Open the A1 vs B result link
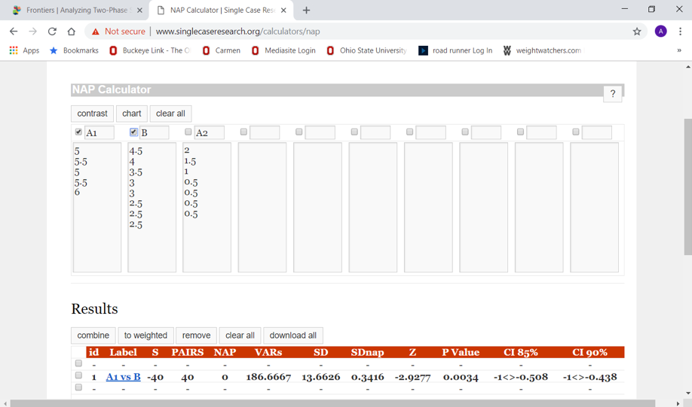The height and width of the screenshot is (407, 692). click(x=123, y=377)
